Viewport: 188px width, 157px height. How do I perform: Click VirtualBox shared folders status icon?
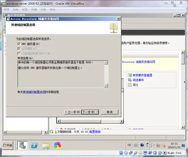[140, 153]
